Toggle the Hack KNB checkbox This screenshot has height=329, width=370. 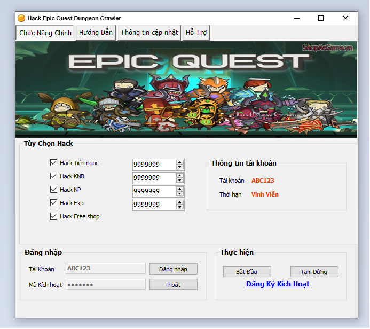53,176
